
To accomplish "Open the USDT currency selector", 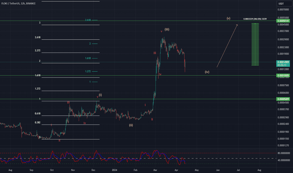I will click(284, 3).
